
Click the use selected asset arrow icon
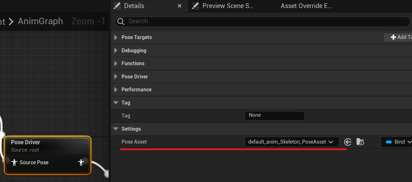coord(348,142)
